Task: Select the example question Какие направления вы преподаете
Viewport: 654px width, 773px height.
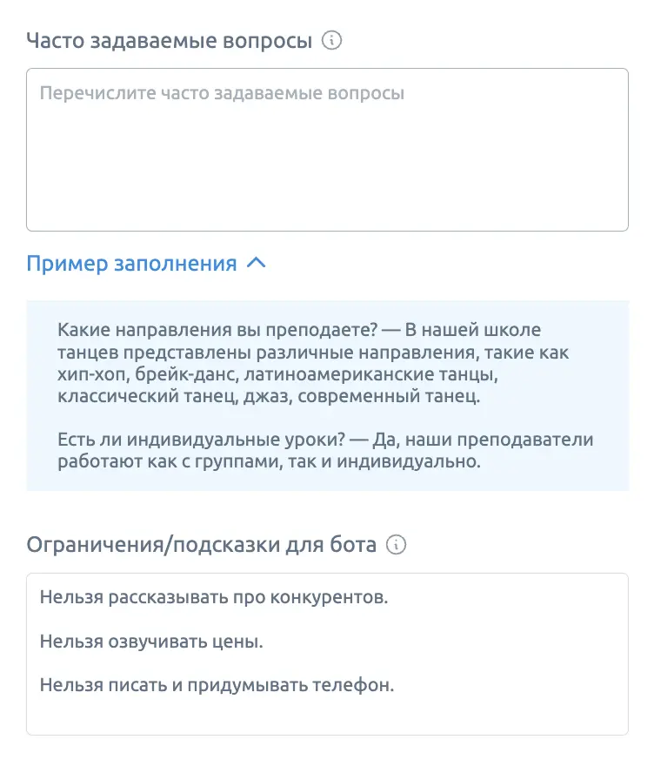Action: tap(217, 330)
